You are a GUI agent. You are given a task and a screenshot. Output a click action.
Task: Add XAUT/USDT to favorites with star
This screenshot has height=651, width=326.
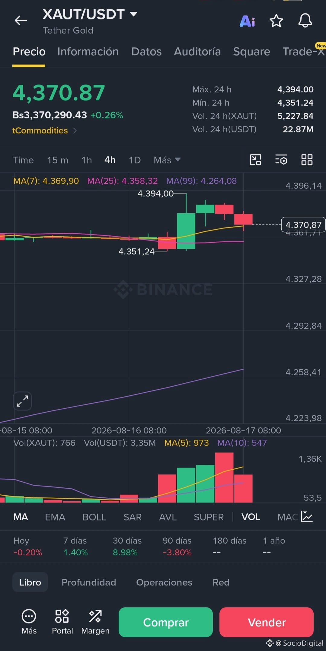point(276,21)
